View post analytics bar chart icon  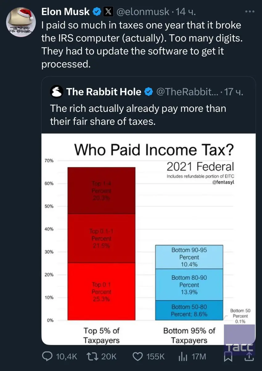183,357
